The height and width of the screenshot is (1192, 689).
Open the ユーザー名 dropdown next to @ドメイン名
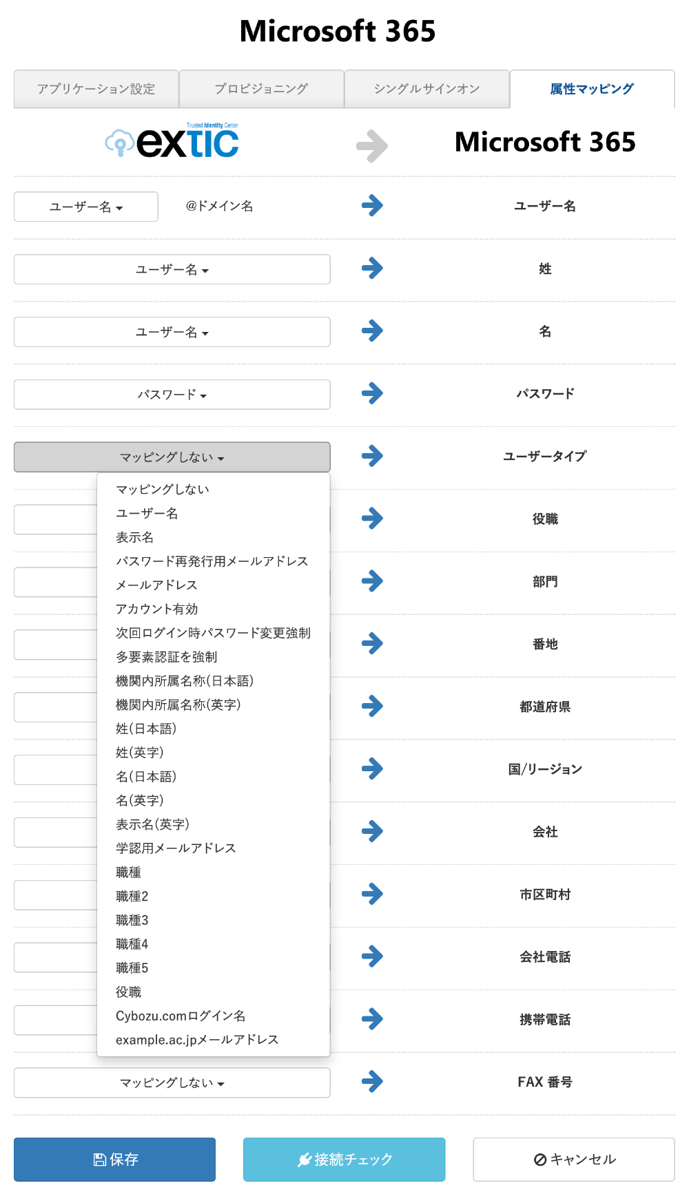pos(86,207)
